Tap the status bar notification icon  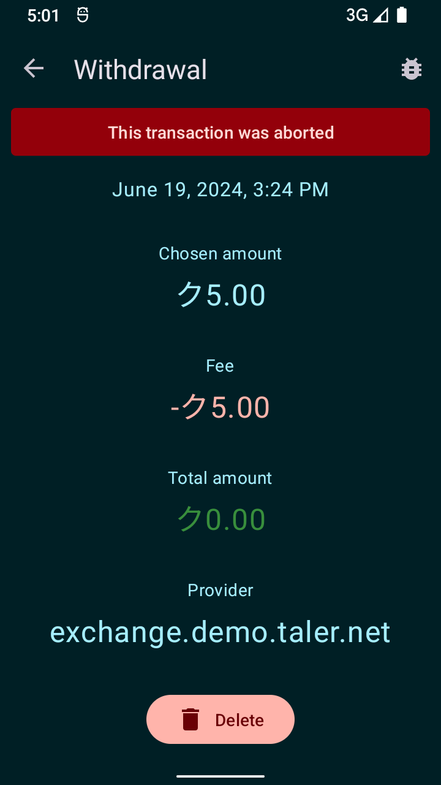(83, 15)
